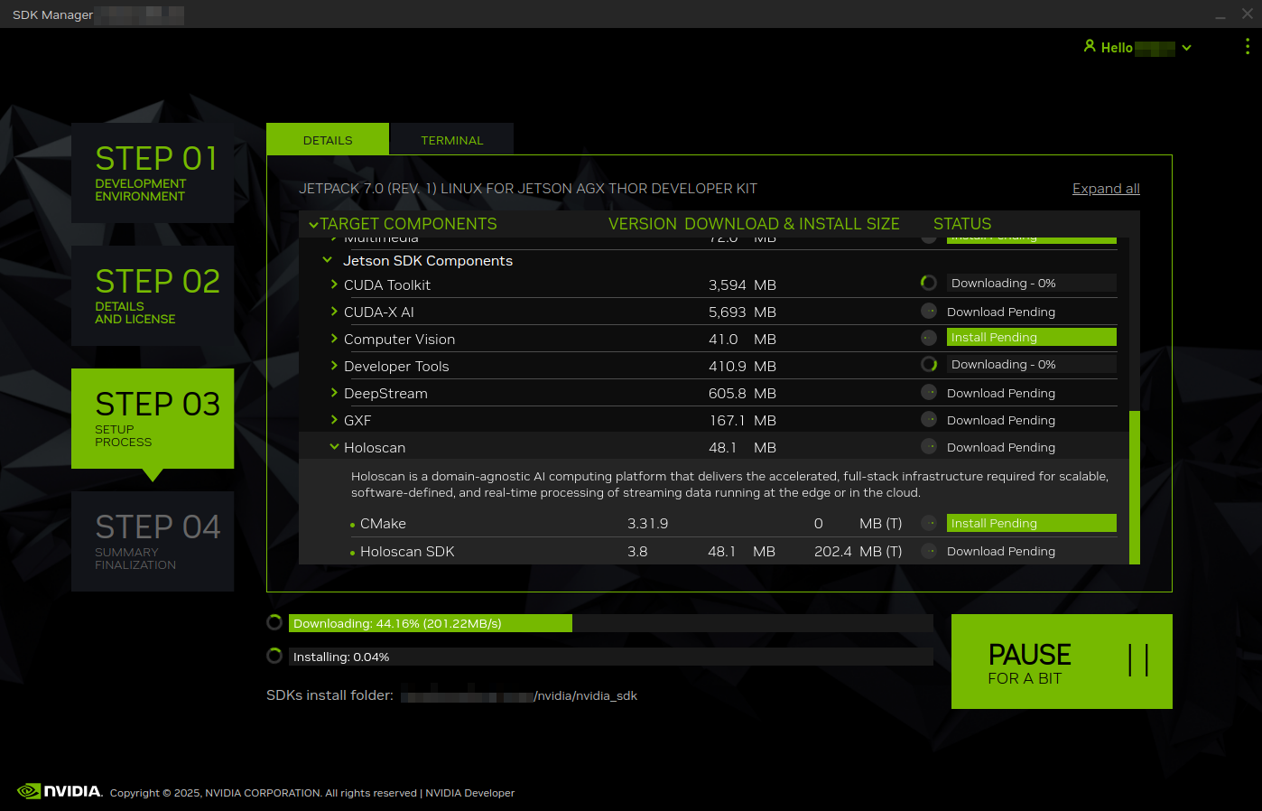Click the CUDA-X AI pending status circle
This screenshot has height=811, width=1262.
(x=928, y=310)
